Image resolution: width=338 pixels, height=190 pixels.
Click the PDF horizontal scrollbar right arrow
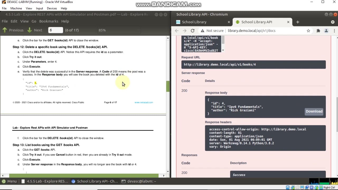[x=163, y=175]
